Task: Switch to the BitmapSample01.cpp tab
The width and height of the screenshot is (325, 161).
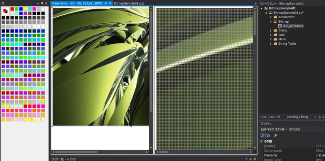Action: pyautogui.click(x=129, y=3)
